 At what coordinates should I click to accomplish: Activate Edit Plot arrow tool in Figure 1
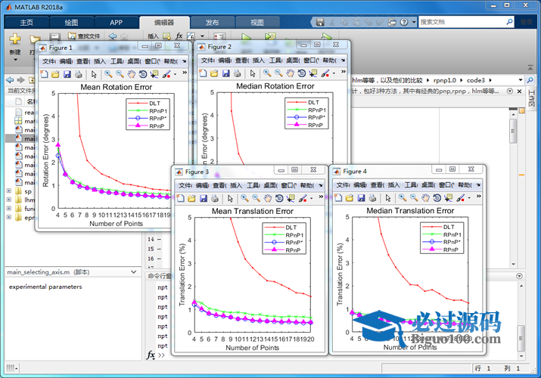click(93, 74)
